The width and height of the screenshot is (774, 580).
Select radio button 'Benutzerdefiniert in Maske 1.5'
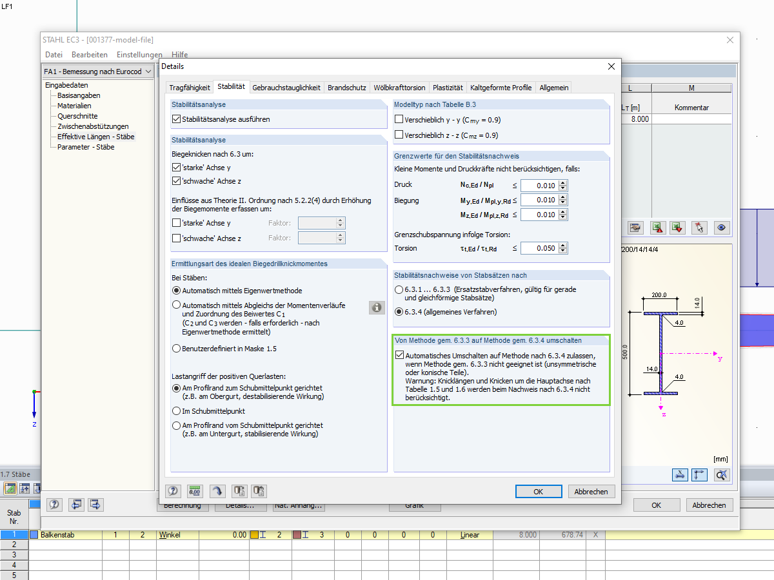click(176, 349)
